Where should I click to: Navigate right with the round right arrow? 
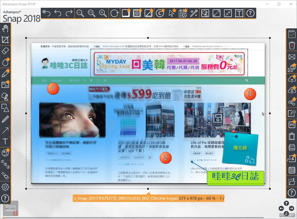[291, 208]
